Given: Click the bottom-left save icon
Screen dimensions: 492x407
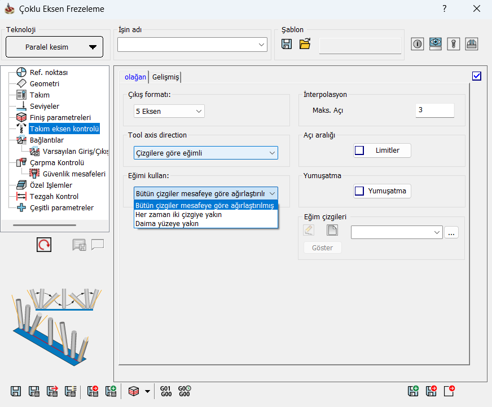Looking at the screenshot, I should click(x=16, y=391).
